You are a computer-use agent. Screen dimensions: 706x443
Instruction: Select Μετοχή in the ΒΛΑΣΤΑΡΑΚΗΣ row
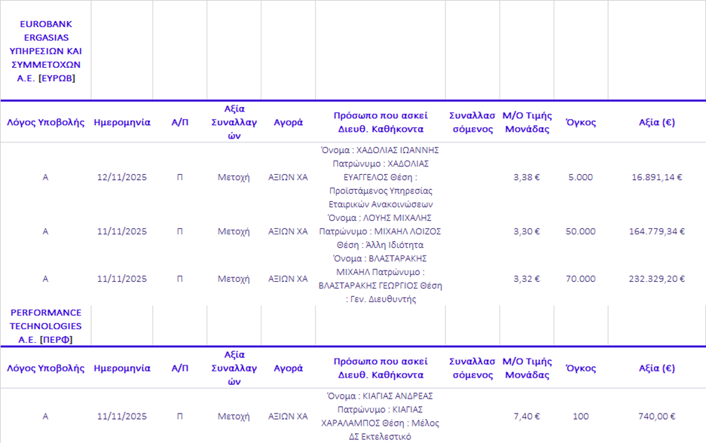234,279
